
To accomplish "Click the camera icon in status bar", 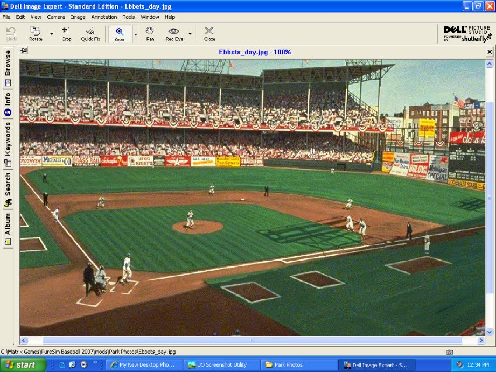I will [x=449, y=352].
